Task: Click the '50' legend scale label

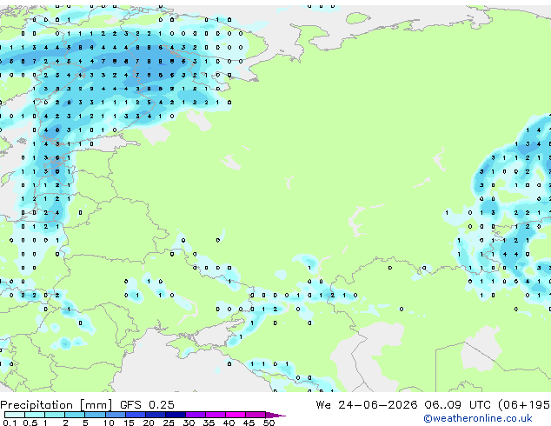Action: (269, 423)
